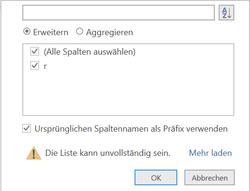Click the yellow warning triangle icon
The width and height of the screenshot is (250, 191).
point(34,153)
